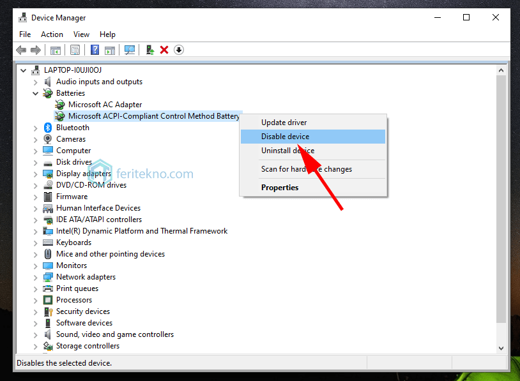The height and width of the screenshot is (381, 520).
Task: Click the Cameras category icon
Action: (48, 139)
